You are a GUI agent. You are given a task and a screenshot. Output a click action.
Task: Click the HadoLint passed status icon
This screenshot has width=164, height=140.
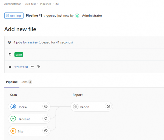point(13,119)
